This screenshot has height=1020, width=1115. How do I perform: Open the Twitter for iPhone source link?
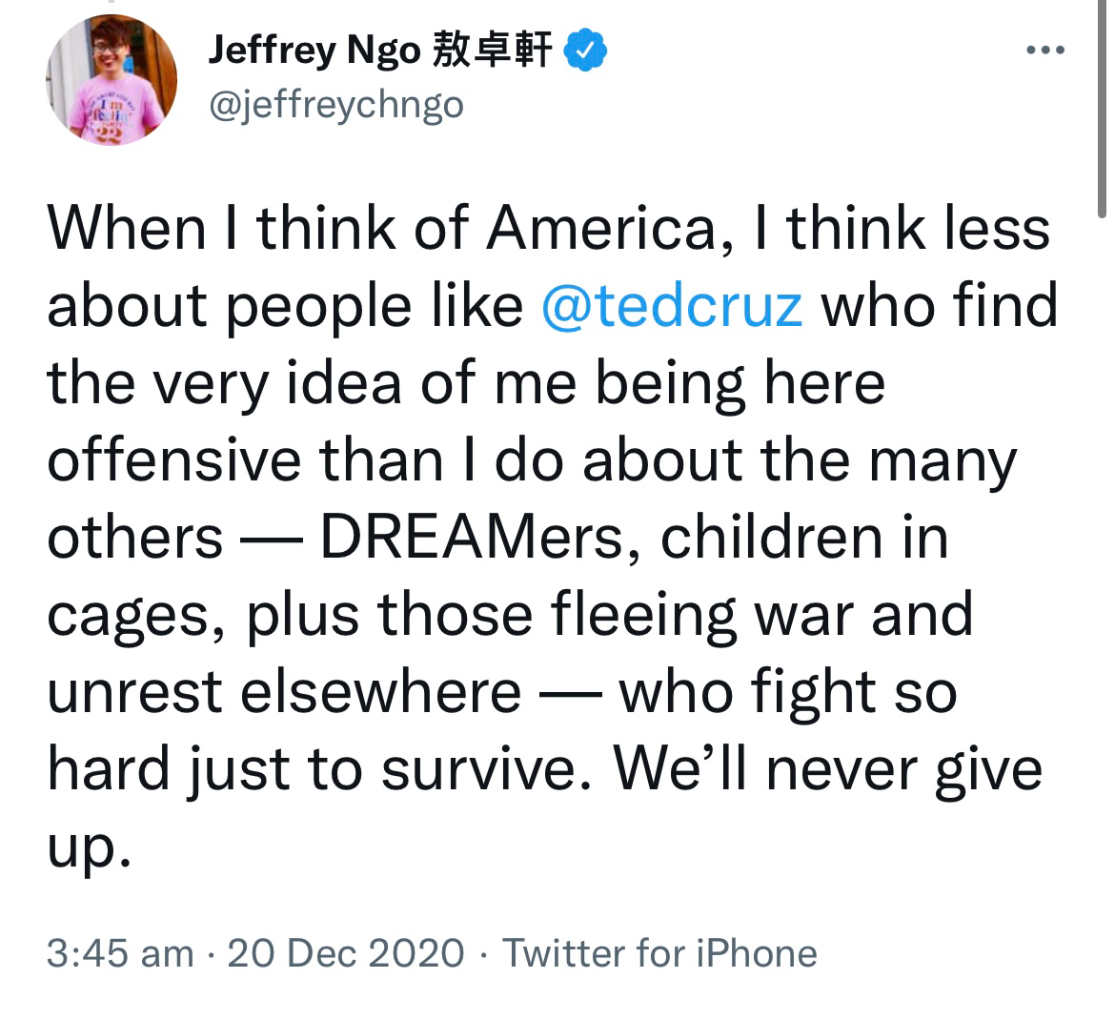pos(659,953)
